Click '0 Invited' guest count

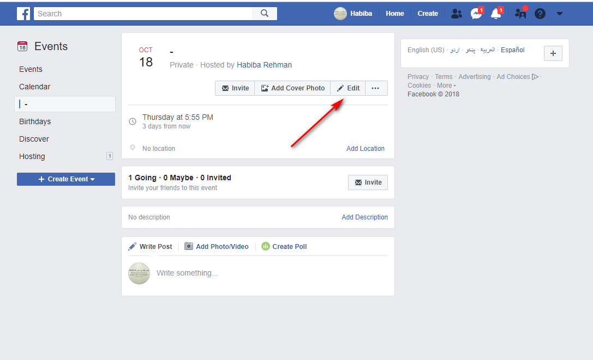(215, 178)
